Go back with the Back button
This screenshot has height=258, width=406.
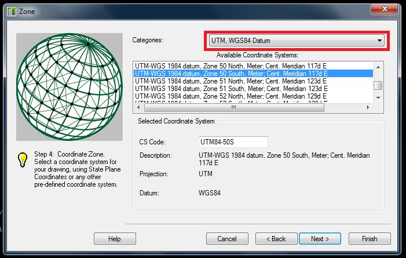pos(276,238)
